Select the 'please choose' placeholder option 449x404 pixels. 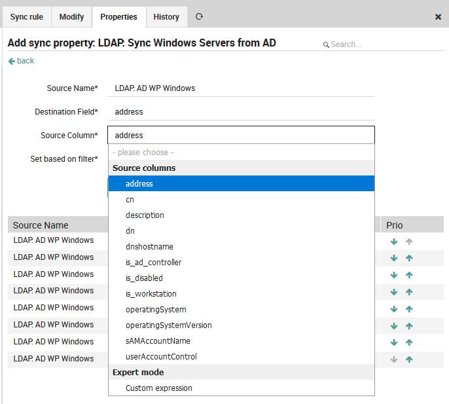pyautogui.click(x=143, y=153)
